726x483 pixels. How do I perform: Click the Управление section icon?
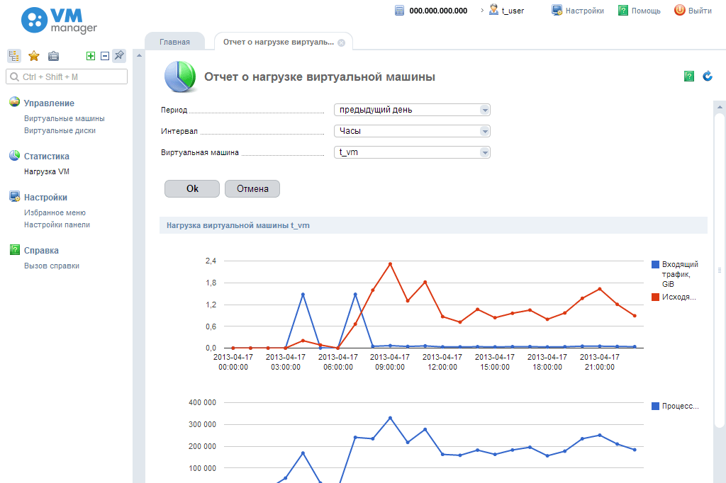click(x=15, y=102)
